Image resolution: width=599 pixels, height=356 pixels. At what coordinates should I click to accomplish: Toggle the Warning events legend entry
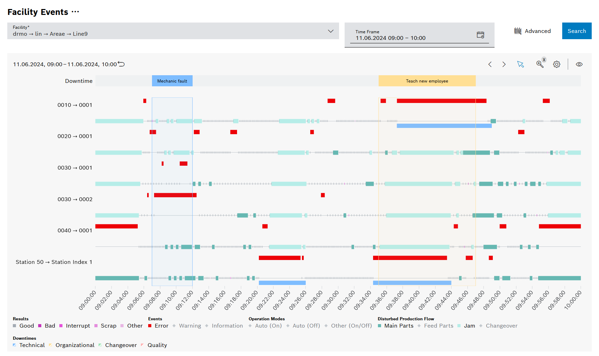(x=190, y=325)
